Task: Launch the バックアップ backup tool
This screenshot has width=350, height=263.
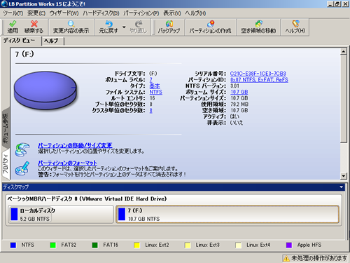Action: (x=169, y=27)
